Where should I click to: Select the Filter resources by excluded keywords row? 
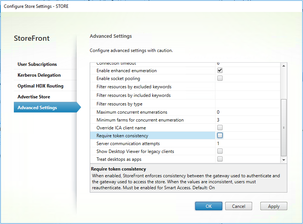150,87
